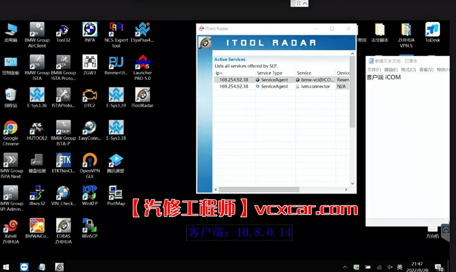This screenshot has height=272, width=456.
Task: Launch the INPA diagnostic tool
Action: coord(89,30)
